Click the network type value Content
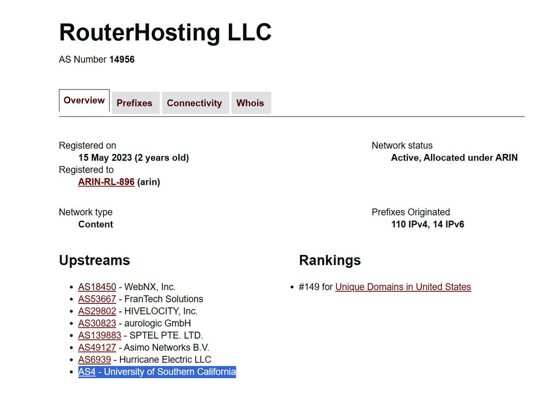534x404 pixels. 96,224
